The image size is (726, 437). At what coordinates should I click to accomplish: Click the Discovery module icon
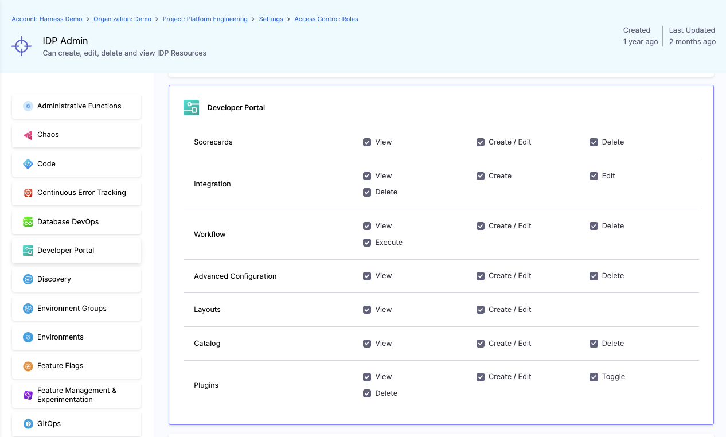pyautogui.click(x=28, y=279)
